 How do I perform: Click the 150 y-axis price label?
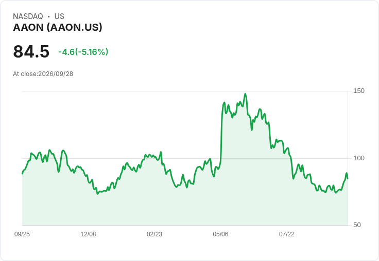tap(359, 91)
